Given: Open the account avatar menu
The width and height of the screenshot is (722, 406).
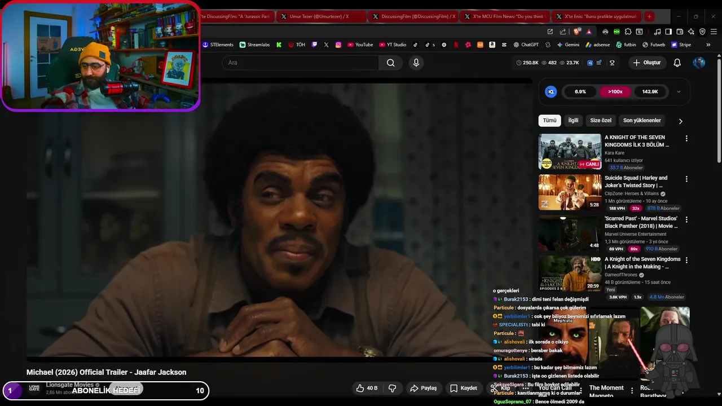Looking at the screenshot, I should [699, 63].
